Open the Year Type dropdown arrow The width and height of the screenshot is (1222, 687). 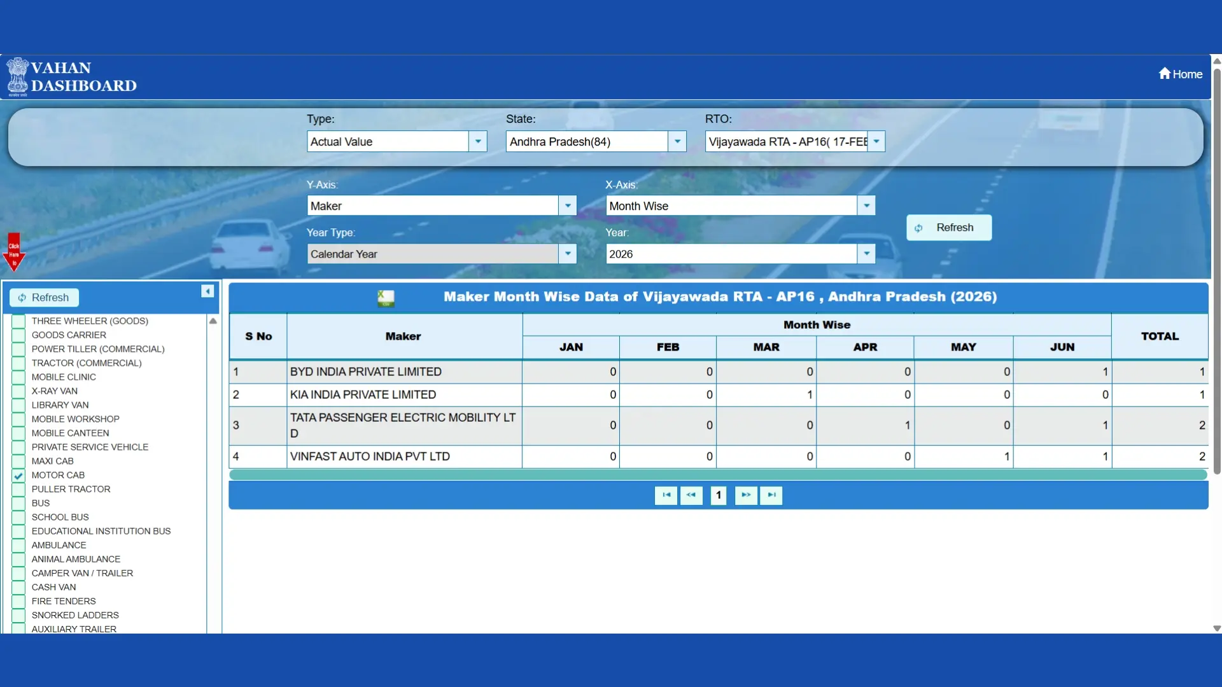pyautogui.click(x=568, y=254)
